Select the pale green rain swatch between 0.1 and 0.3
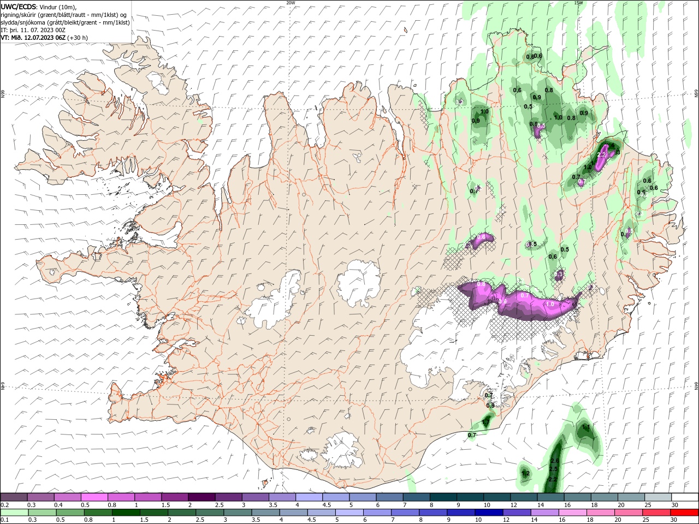The image size is (699, 524). [14, 512]
